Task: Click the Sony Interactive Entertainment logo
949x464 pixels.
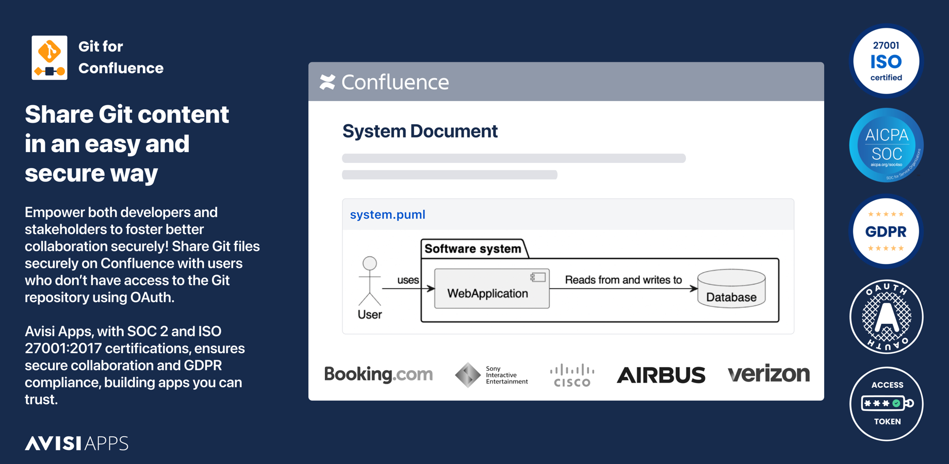Action: [x=492, y=375]
